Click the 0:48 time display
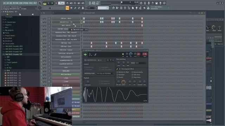 (94, 3)
